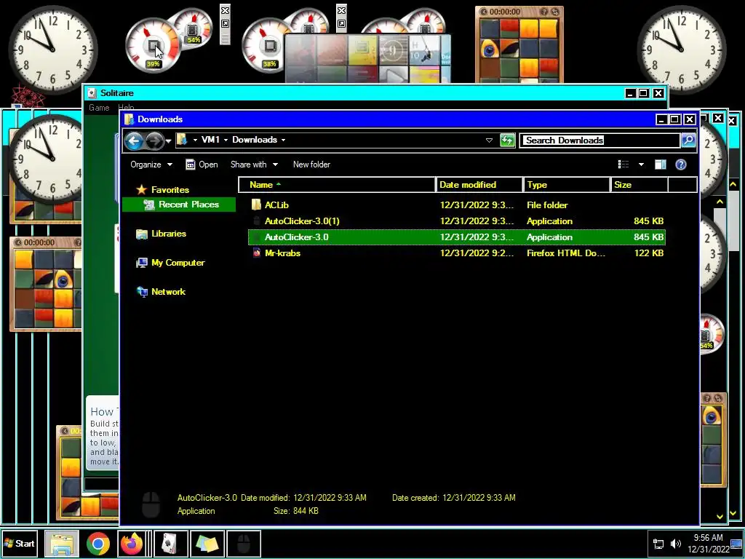Open Network in sidebar
Viewport: 745px width, 559px height.
click(x=161, y=292)
